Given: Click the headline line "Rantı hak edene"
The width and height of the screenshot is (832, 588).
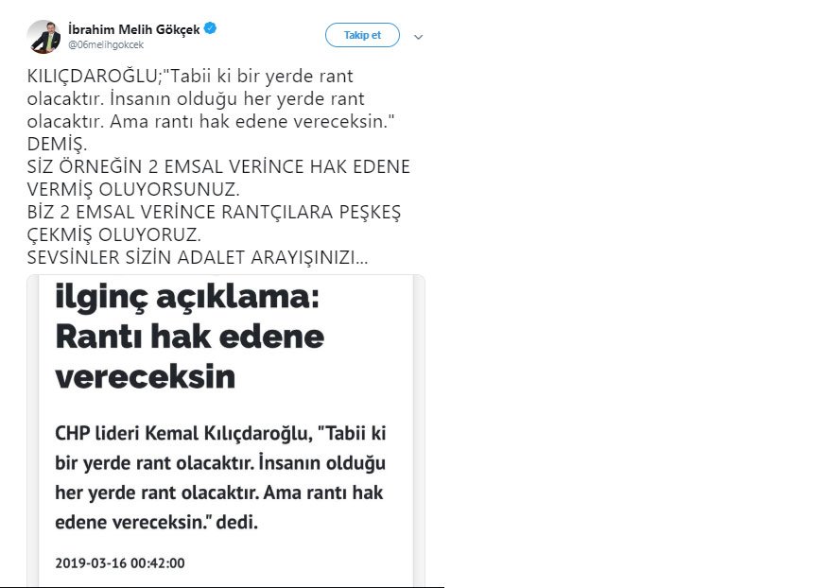Looking at the screenshot, I should click(189, 337).
